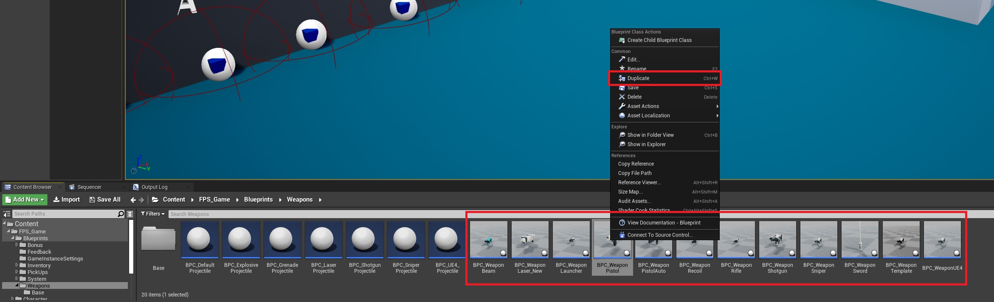
Task: Click the Delete X icon in menu
Action: point(622,97)
